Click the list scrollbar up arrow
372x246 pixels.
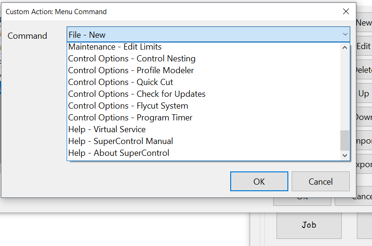pyautogui.click(x=345, y=48)
